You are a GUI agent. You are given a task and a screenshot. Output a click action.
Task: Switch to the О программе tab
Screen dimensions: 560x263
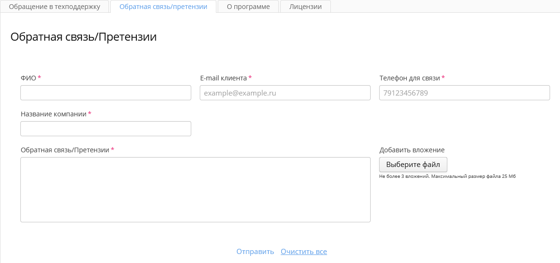click(248, 7)
